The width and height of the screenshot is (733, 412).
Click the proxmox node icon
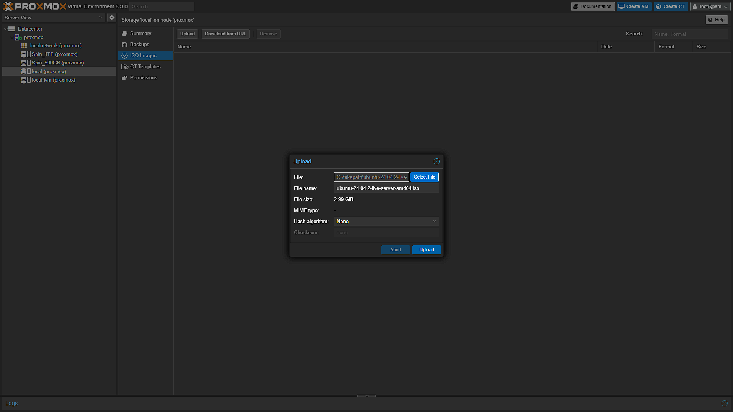point(18,37)
